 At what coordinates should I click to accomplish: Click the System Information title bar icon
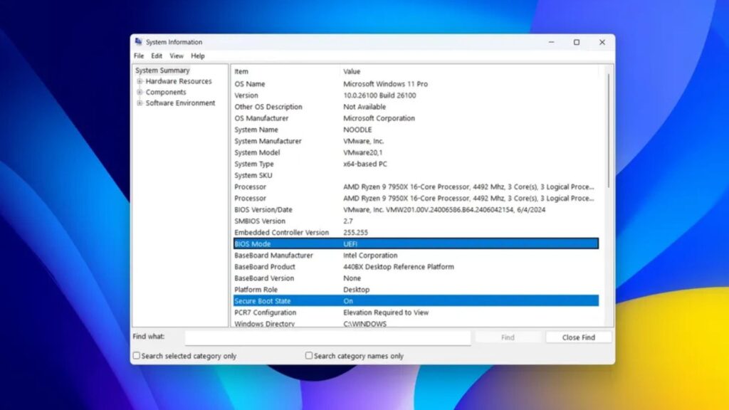coord(138,42)
